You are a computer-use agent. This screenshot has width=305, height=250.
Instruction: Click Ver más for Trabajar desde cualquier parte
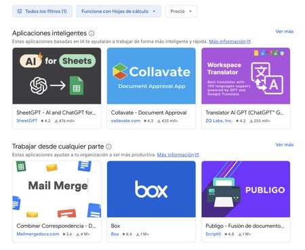pyautogui.click(x=284, y=144)
